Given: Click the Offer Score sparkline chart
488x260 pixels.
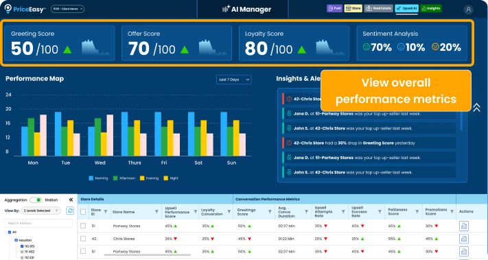Looking at the screenshot, I should pos(213,47).
